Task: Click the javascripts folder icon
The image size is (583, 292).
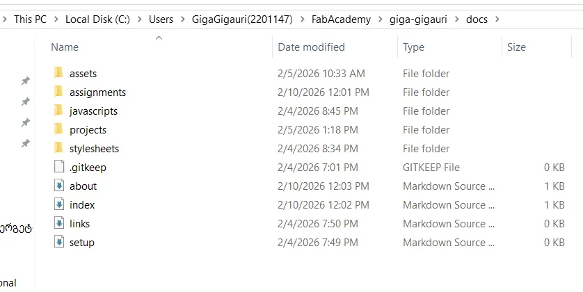Action: (x=58, y=111)
